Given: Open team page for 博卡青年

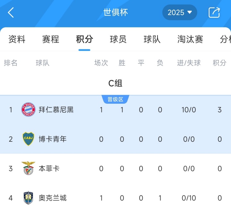Looking at the screenshot, I should tap(53, 139).
